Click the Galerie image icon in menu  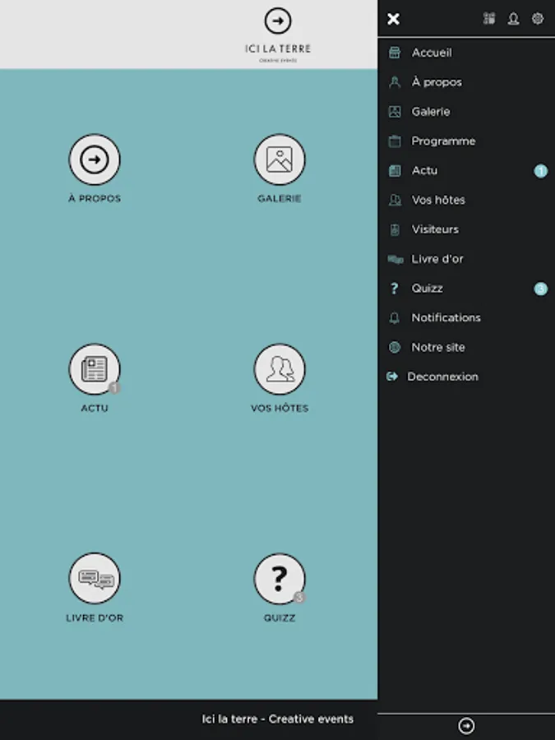coord(395,111)
